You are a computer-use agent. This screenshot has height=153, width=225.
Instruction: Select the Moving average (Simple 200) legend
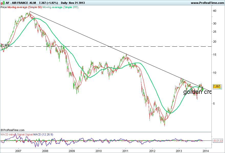click(x=60, y=7)
